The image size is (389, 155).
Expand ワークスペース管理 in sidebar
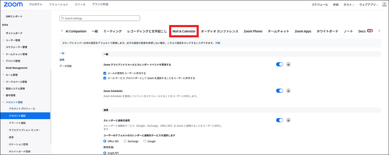[3, 82]
